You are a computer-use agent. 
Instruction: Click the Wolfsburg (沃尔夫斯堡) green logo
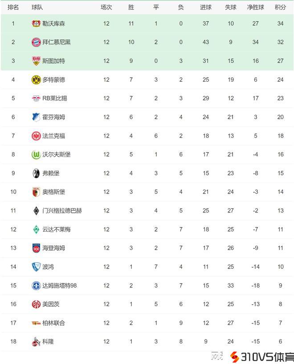(x=36, y=154)
